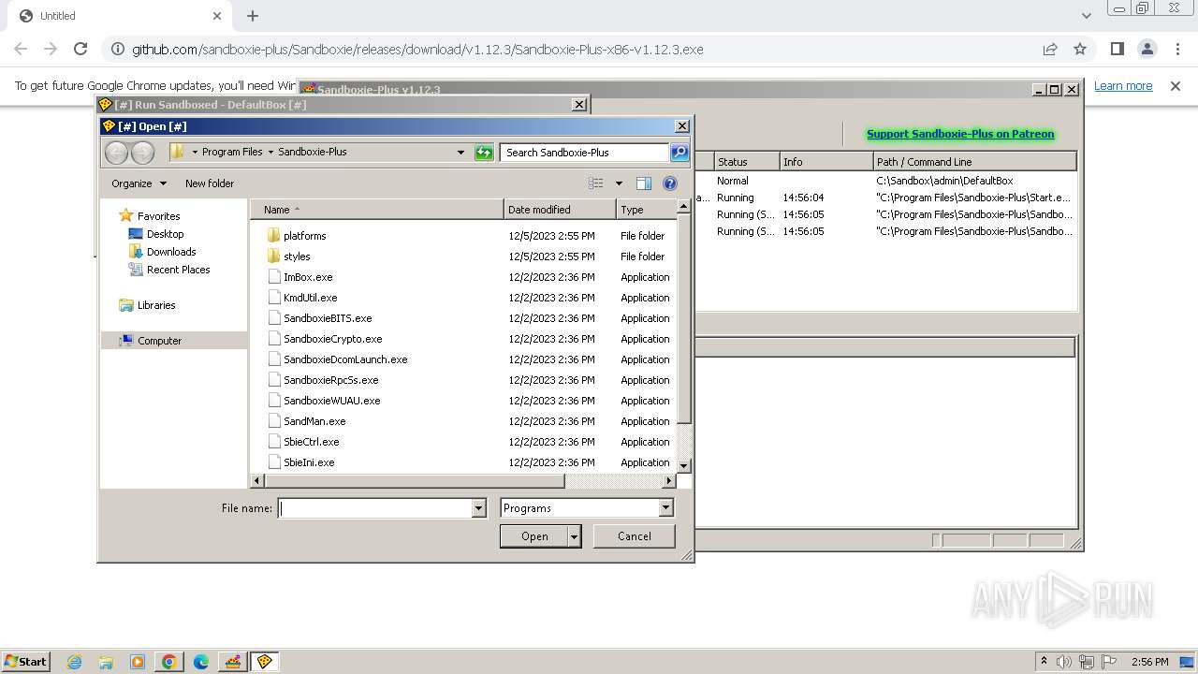1198x674 pixels.
Task: Click the Cancel button
Action: [635, 536]
